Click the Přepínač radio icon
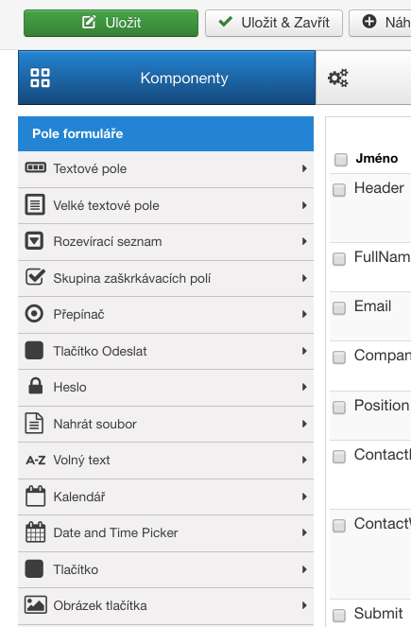The image size is (411, 627). 34,314
